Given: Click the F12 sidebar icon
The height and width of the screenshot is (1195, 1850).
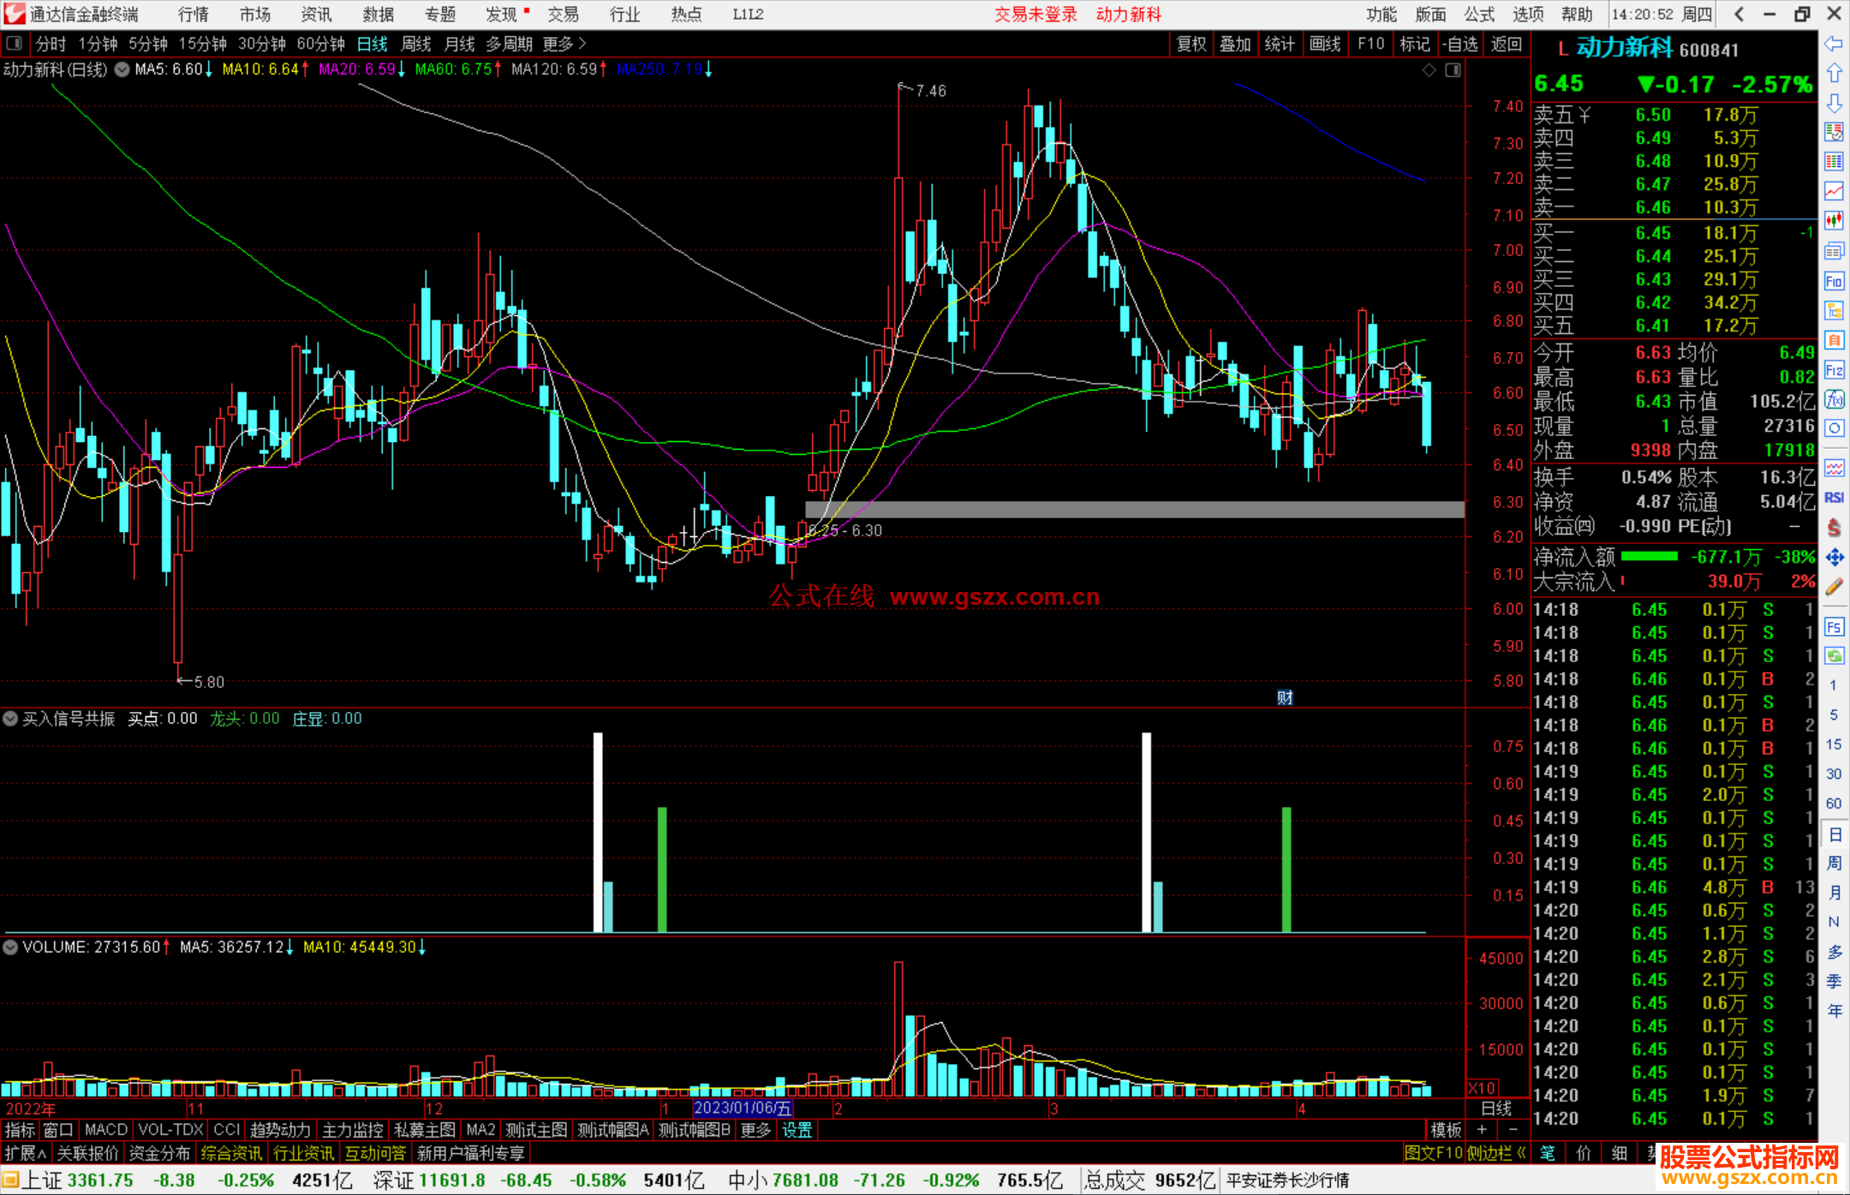Looking at the screenshot, I should click(1834, 370).
